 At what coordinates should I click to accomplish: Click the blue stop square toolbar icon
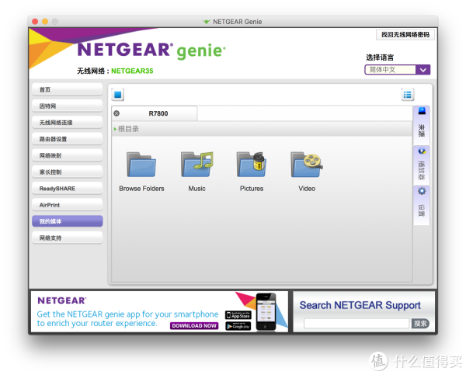click(118, 95)
